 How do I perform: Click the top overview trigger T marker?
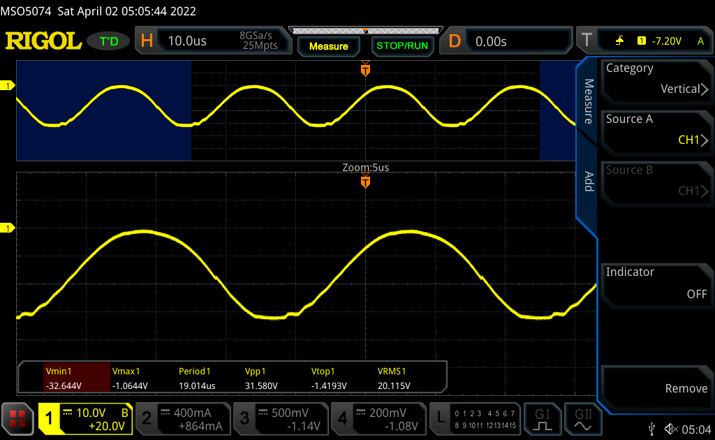365,69
